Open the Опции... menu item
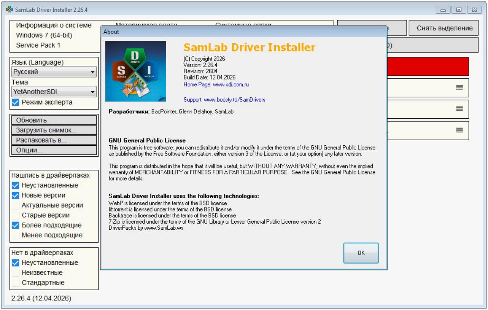This screenshot has height=310, width=488. pyautogui.click(x=54, y=150)
